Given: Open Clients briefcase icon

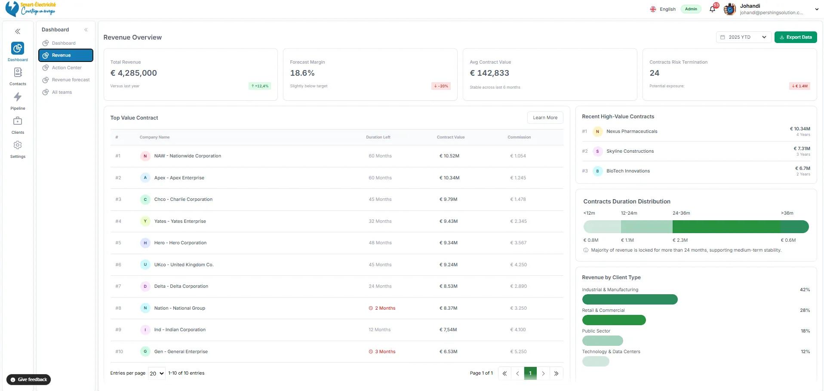Looking at the screenshot, I should click(x=18, y=121).
